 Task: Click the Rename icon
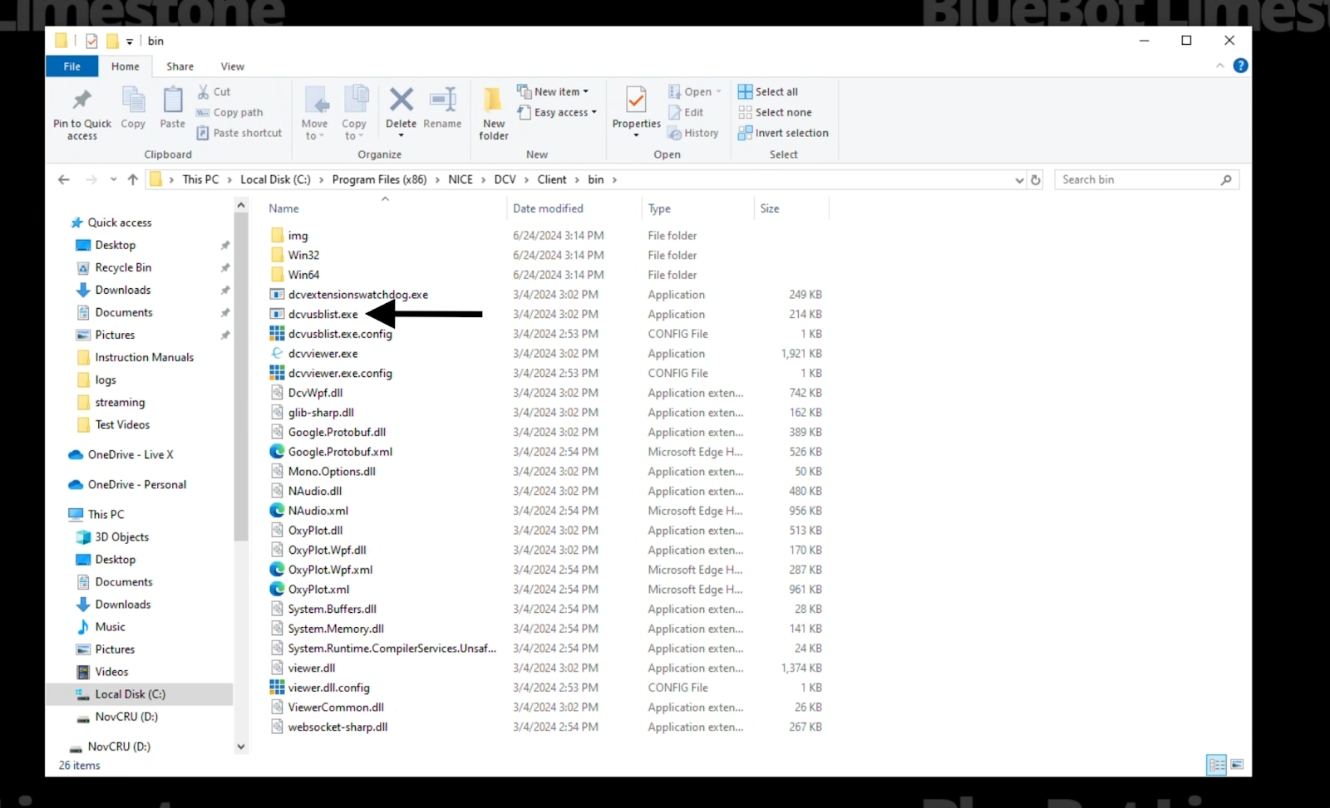tap(442, 100)
